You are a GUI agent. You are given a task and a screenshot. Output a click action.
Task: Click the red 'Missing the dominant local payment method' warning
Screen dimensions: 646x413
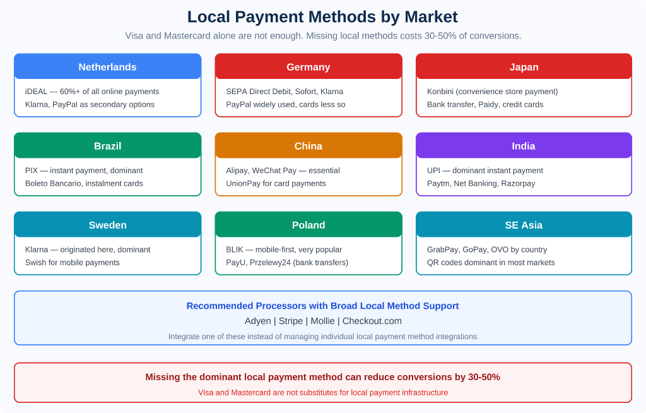322,377
